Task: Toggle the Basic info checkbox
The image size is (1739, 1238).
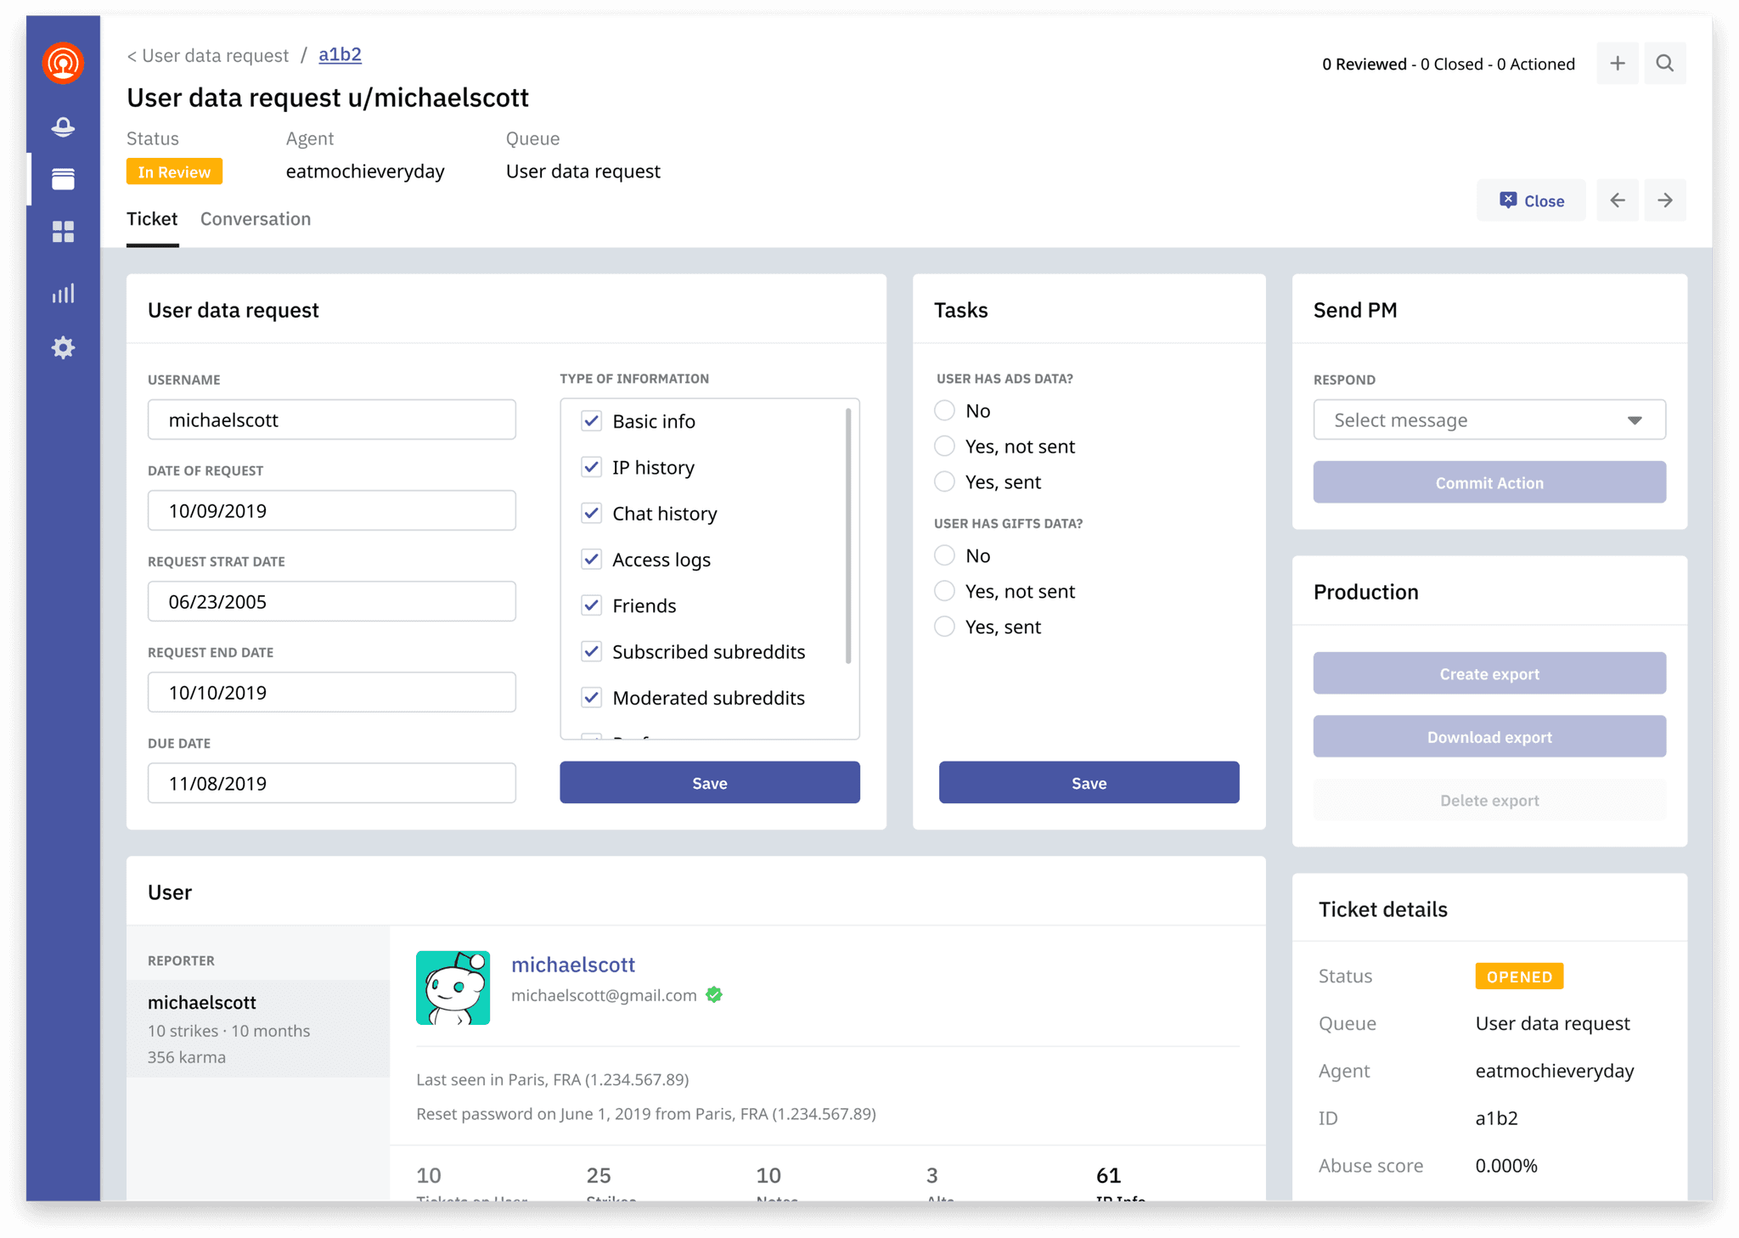Action: coord(592,421)
